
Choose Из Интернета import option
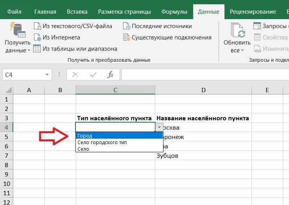61,37
